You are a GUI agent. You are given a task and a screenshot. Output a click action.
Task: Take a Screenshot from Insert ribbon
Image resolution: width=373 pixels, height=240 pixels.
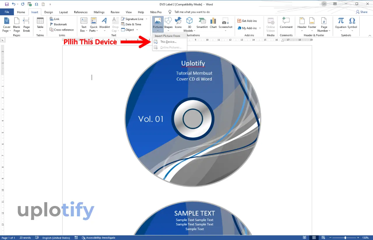tap(226, 25)
